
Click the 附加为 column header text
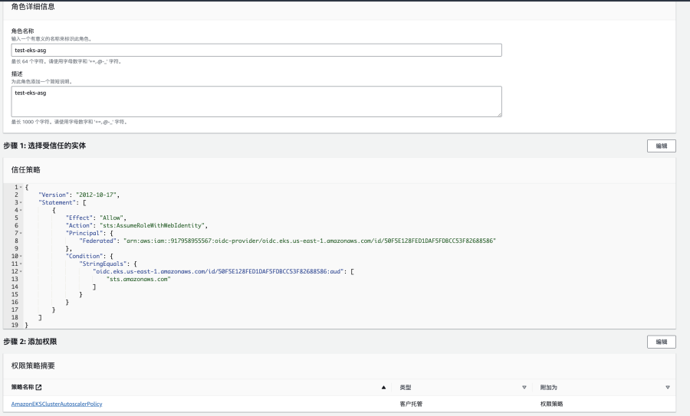pyautogui.click(x=549, y=388)
